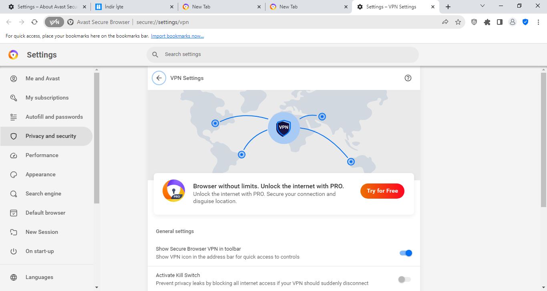Click the South America location dot on map
Screen dimensions: 547x291
tap(241, 154)
